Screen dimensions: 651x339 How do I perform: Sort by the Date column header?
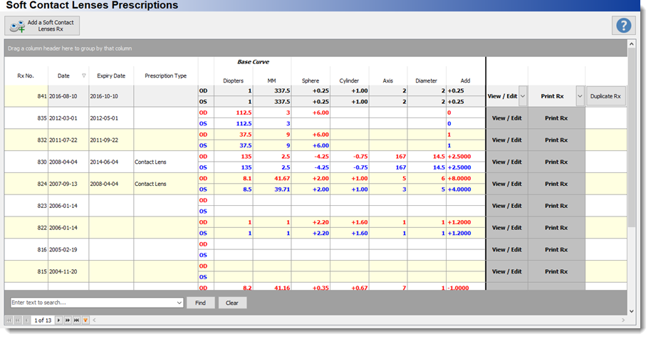pyautogui.click(x=68, y=76)
